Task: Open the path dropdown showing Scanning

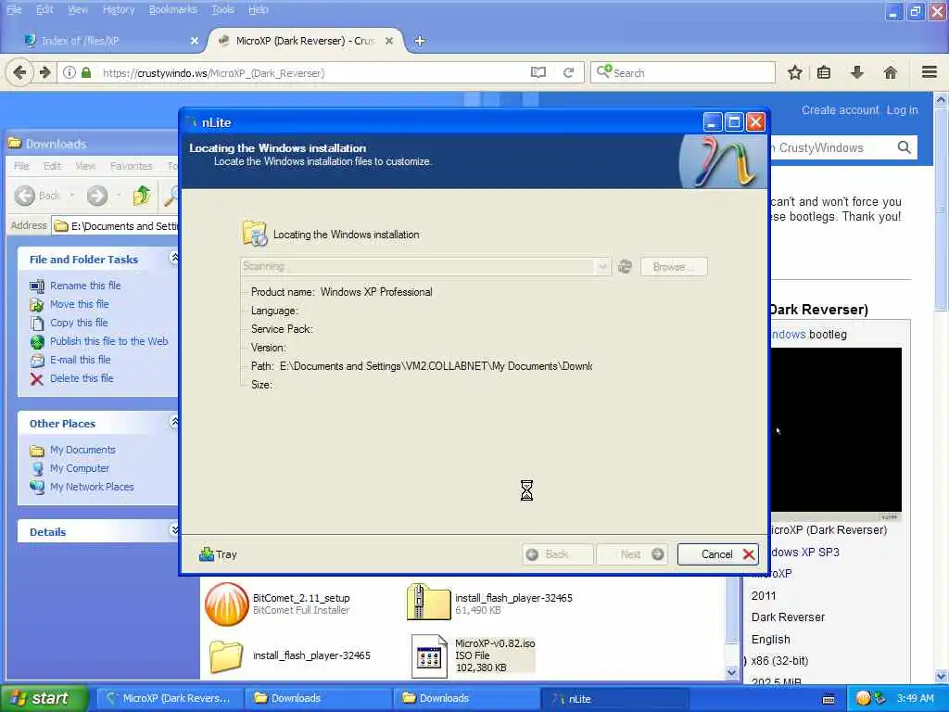Action: point(602,266)
